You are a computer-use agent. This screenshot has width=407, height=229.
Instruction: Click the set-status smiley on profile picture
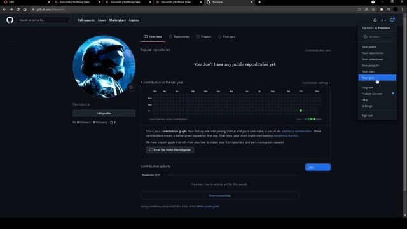pos(131,87)
